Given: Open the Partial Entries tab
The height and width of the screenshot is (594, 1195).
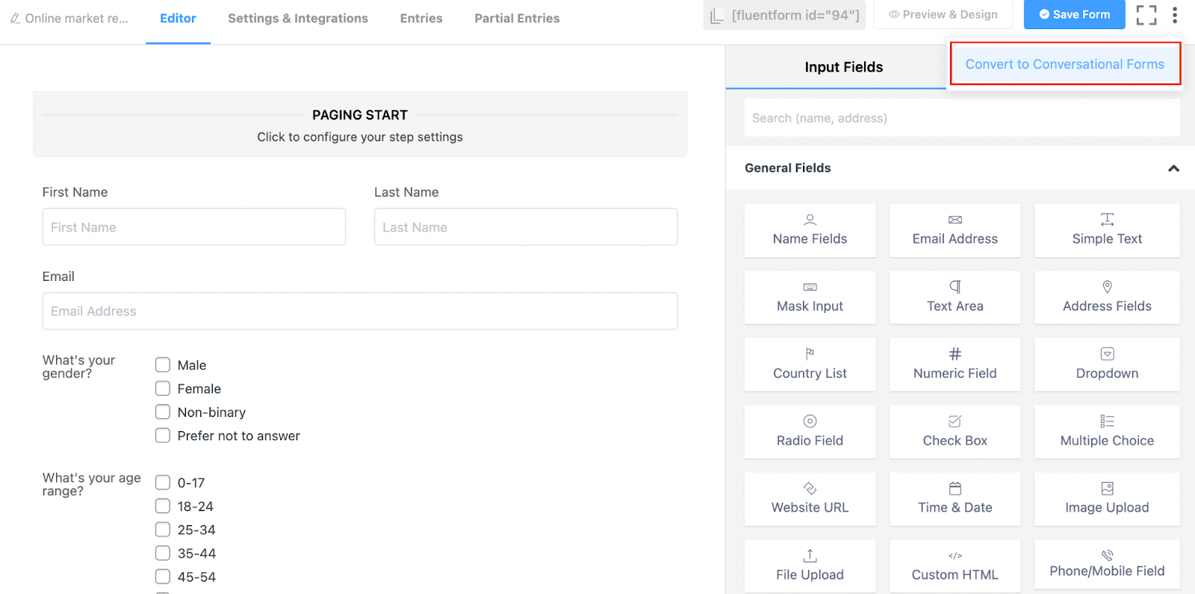Looking at the screenshot, I should [x=517, y=19].
